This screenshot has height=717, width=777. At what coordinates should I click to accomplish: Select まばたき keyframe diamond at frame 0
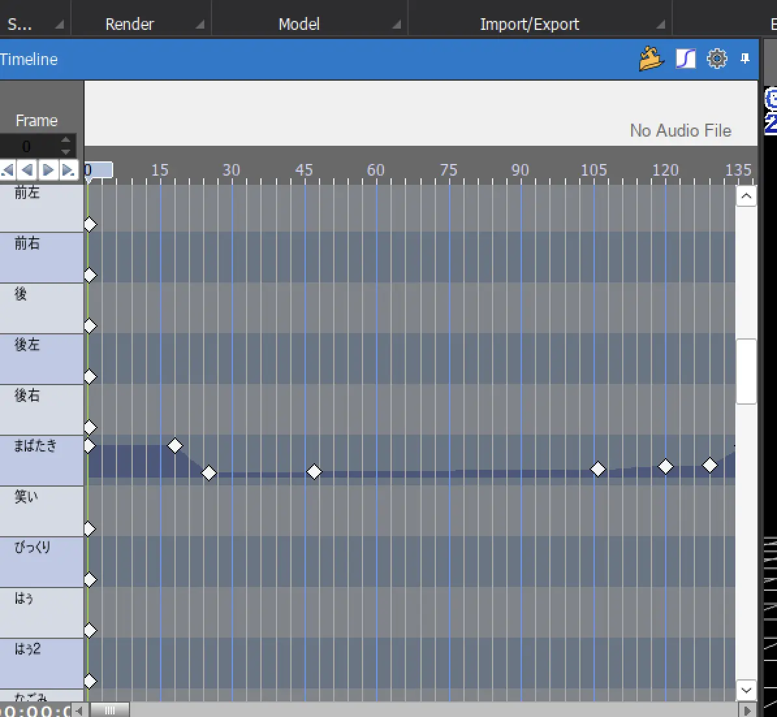89,446
